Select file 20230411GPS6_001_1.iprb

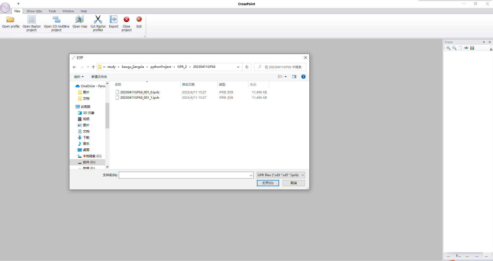click(140, 97)
